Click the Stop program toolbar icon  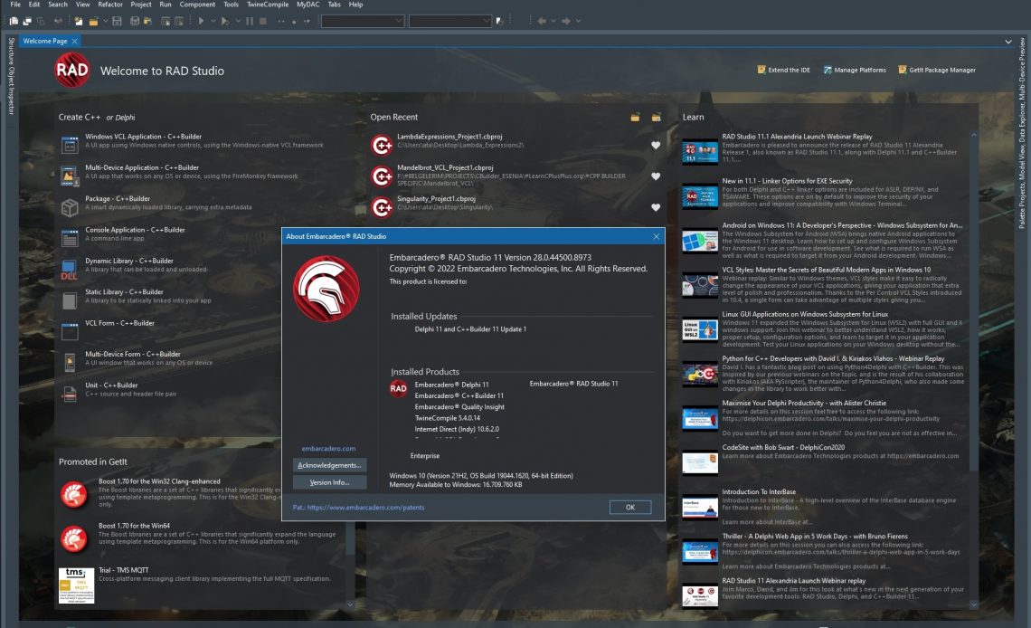point(263,21)
